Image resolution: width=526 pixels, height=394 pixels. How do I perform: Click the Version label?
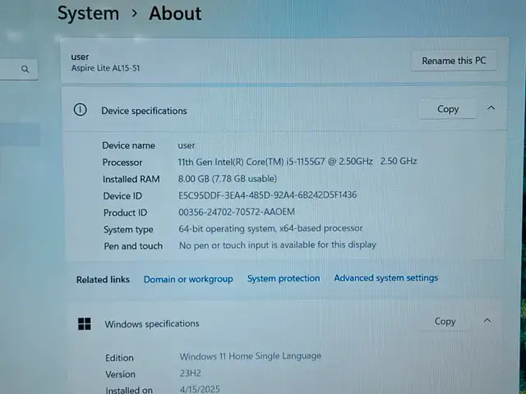[x=121, y=374]
